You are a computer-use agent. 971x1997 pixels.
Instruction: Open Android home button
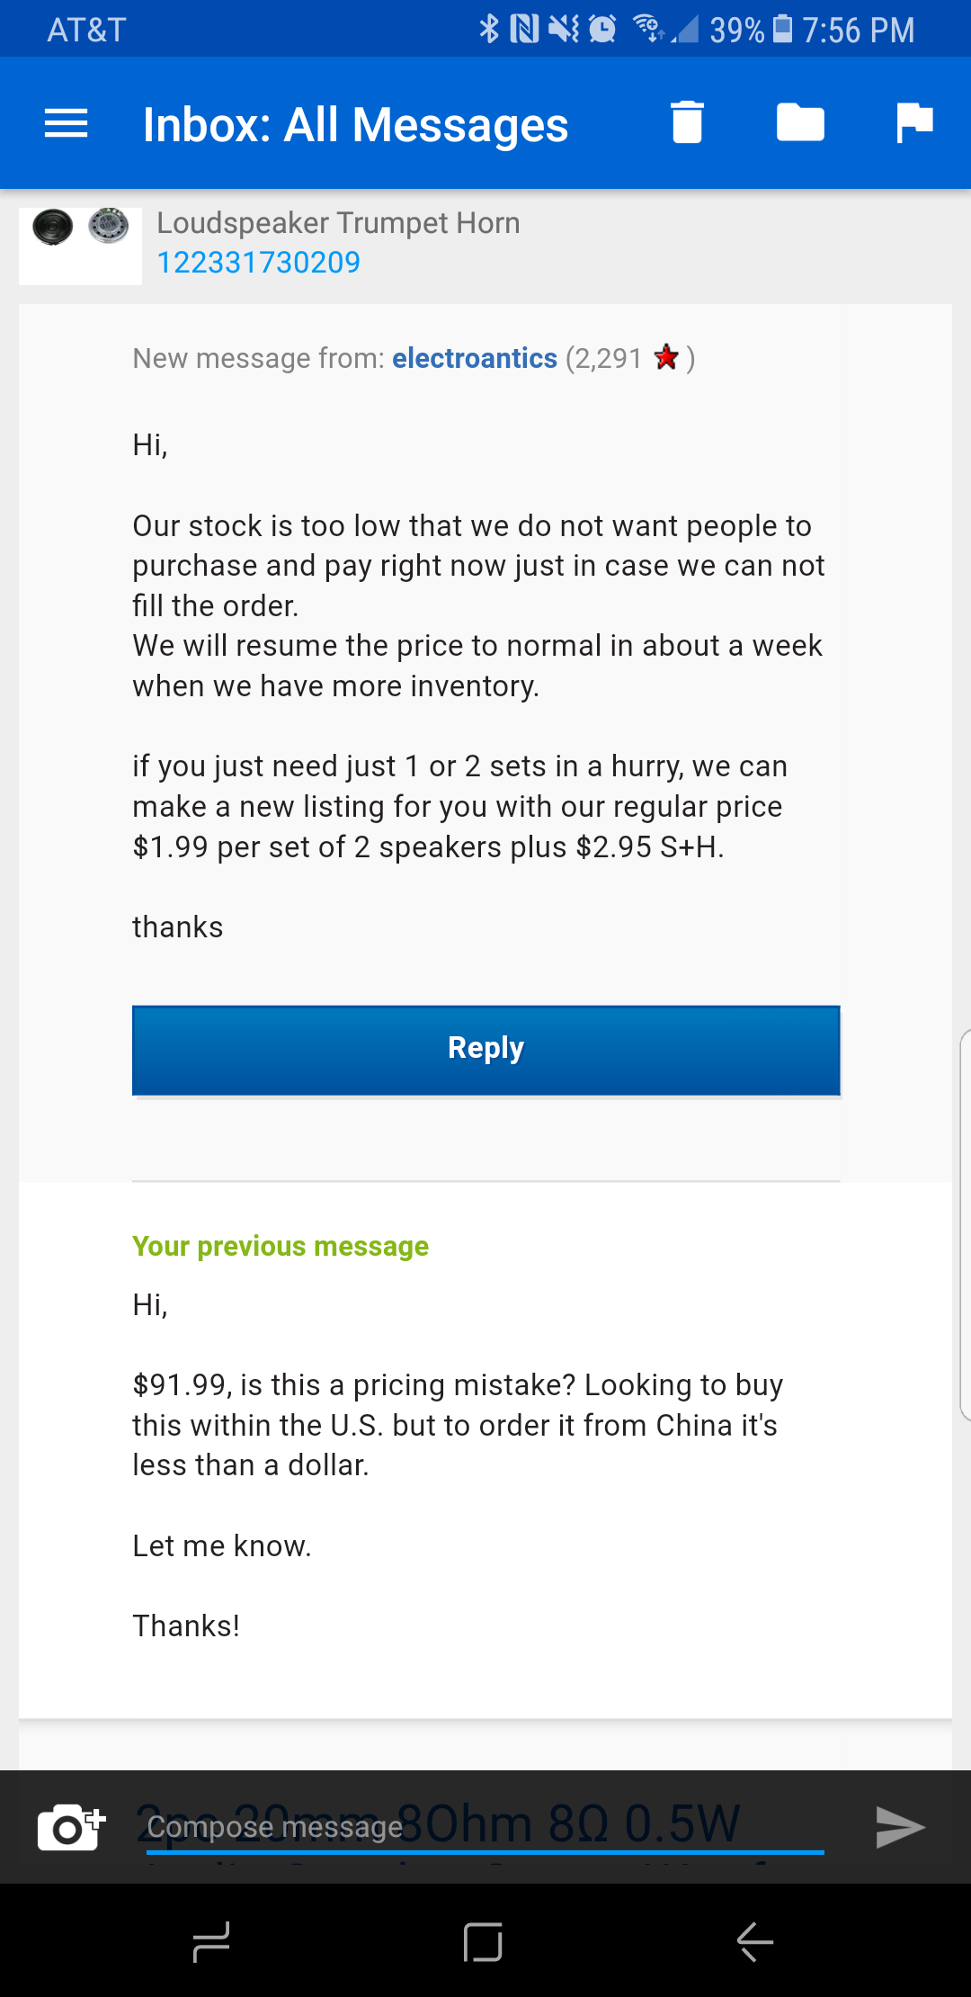483,1942
